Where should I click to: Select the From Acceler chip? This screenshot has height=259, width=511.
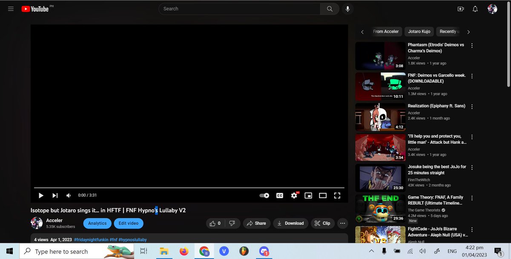pos(385,31)
